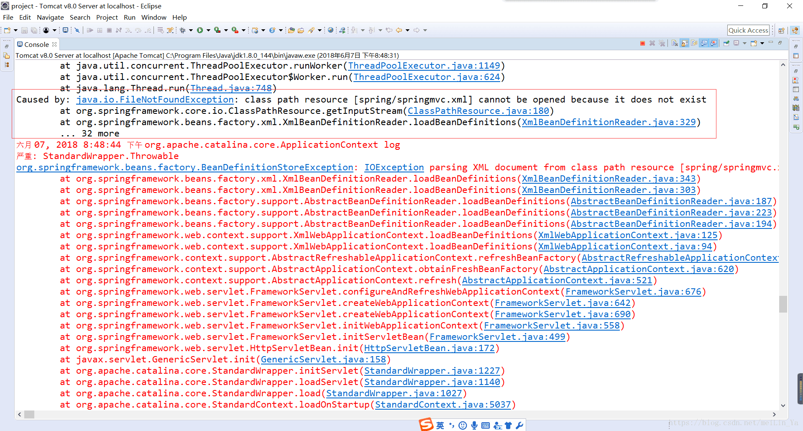The image size is (803, 431).
Task: Open Display Selected Console dropdown arrow
Action: click(x=744, y=43)
